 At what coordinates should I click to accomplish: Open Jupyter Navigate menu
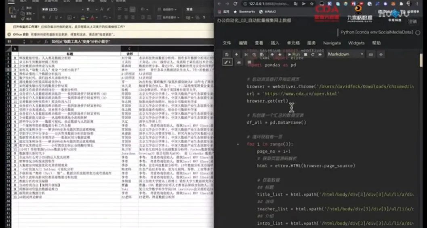click(332, 43)
